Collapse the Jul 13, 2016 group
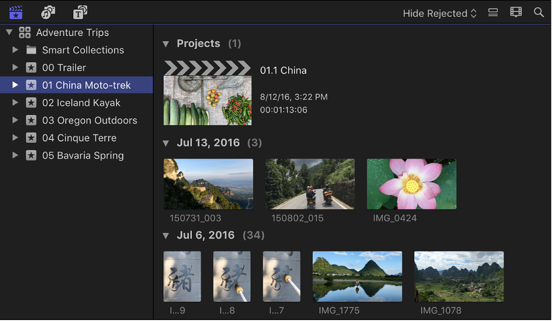The width and height of the screenshot is (552, 321). pyautogui.click(x=166, y=143)
